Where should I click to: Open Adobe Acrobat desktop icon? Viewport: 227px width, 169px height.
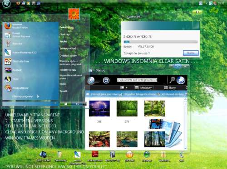(x=95, y=157)
